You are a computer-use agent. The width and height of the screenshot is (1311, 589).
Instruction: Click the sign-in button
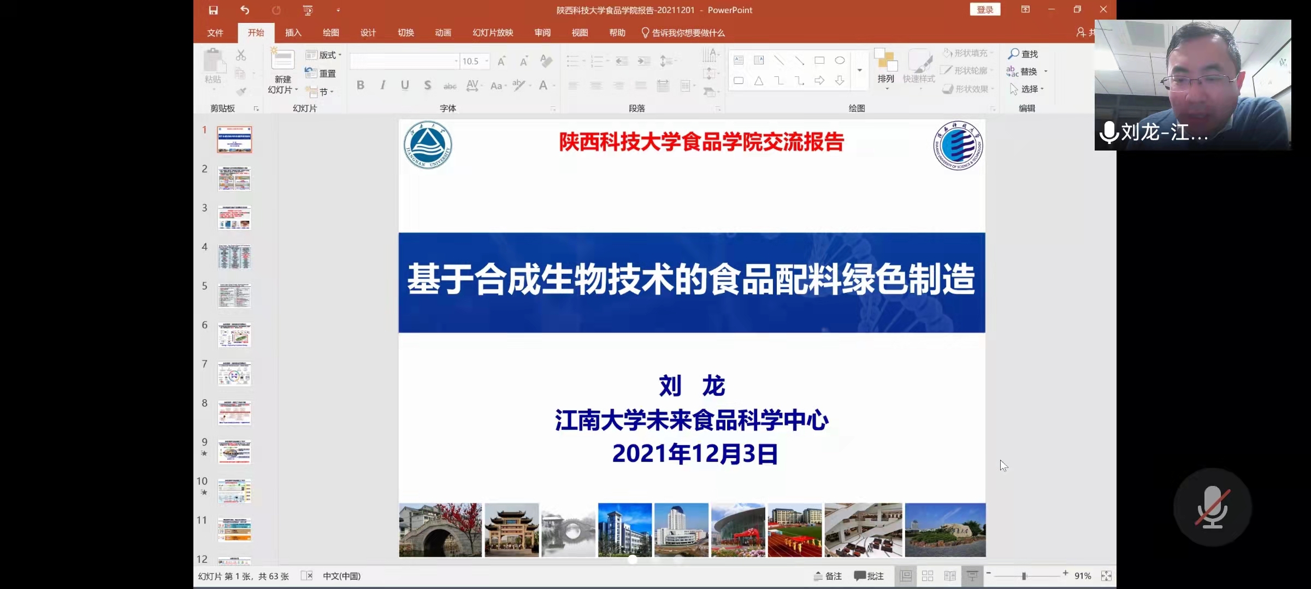[985, 10]
